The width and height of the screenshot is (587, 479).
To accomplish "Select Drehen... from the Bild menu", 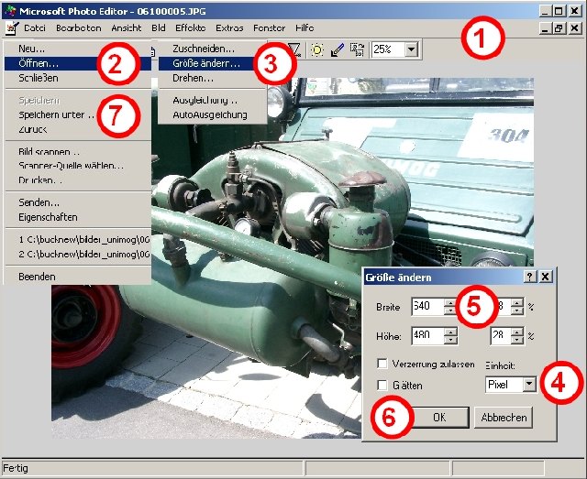I will tap(191, 80).
